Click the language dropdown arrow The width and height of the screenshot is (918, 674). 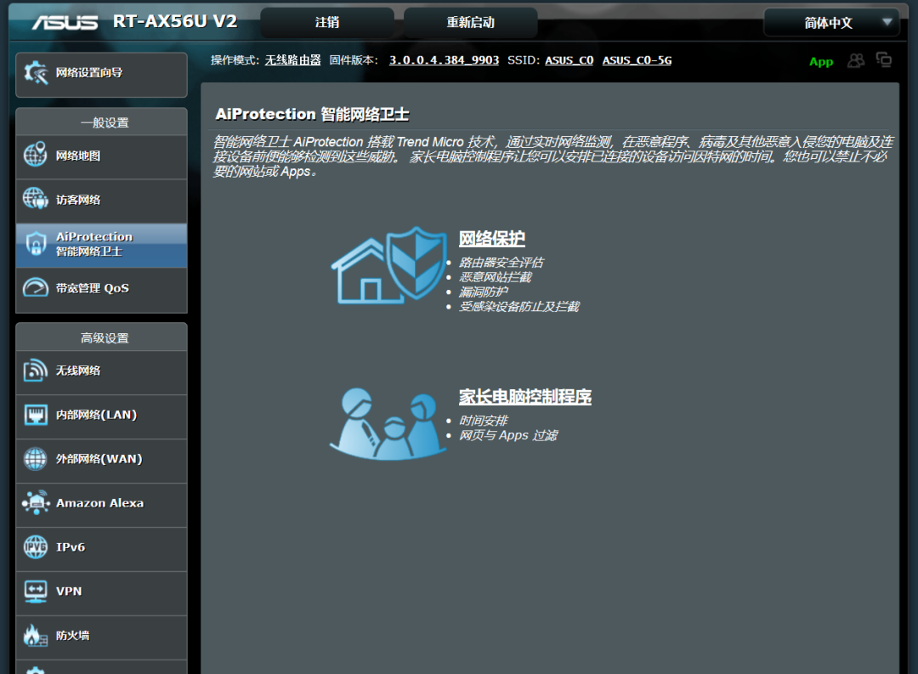(887, 22)
